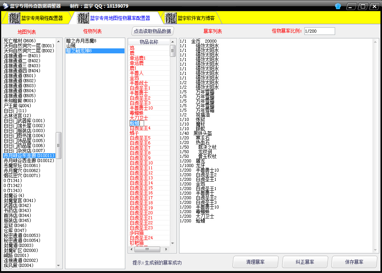This screenshot has width=382, height=273.
Task: Click the 点击读取物品数据 button
Action: [x=153, y=31]
